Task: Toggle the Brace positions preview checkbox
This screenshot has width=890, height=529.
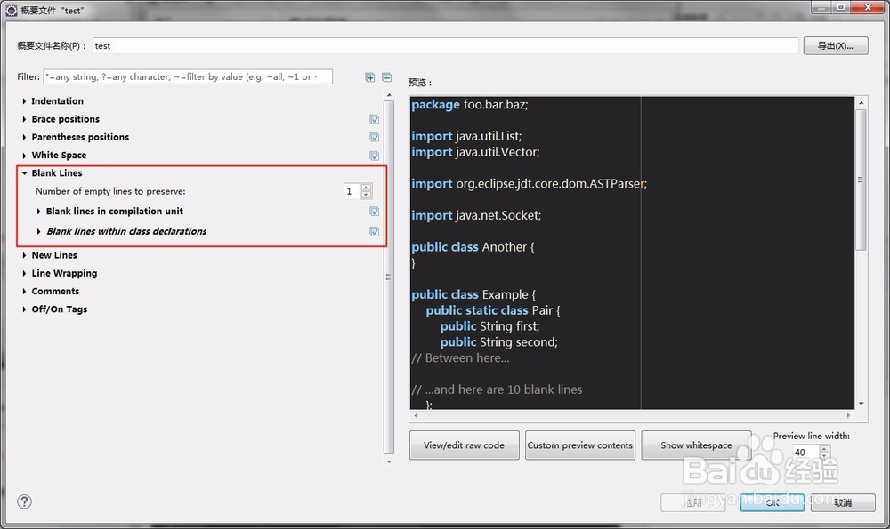Action: click(x=374, y=119)
